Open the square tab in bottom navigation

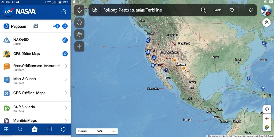point(49,129)
